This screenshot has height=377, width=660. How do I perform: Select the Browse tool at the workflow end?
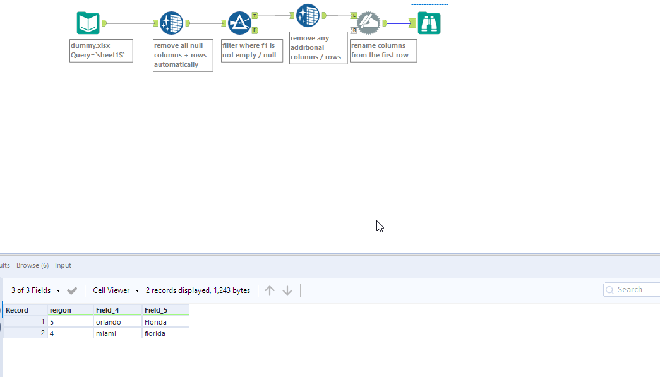[x=429, y=23]
